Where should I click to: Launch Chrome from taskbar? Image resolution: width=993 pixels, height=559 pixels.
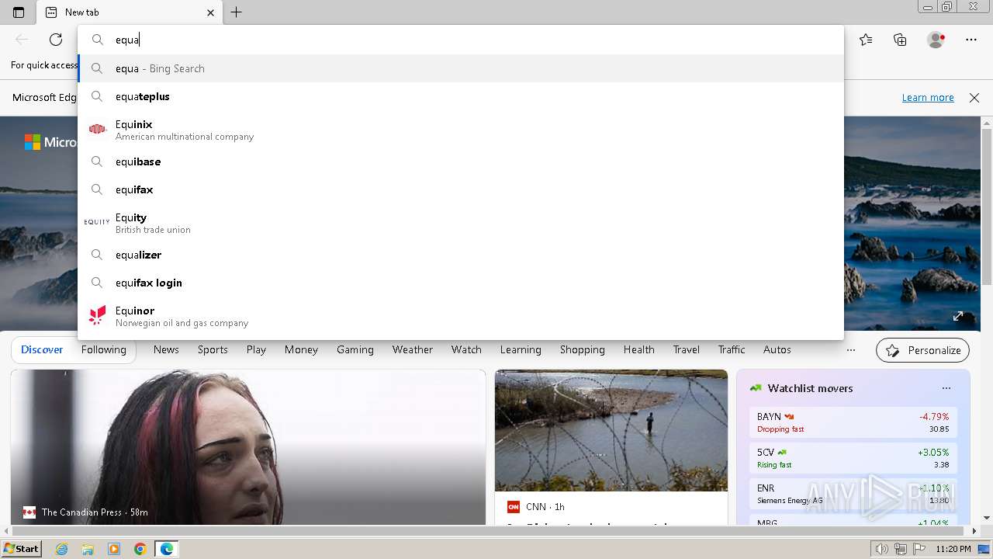[140, 549]
